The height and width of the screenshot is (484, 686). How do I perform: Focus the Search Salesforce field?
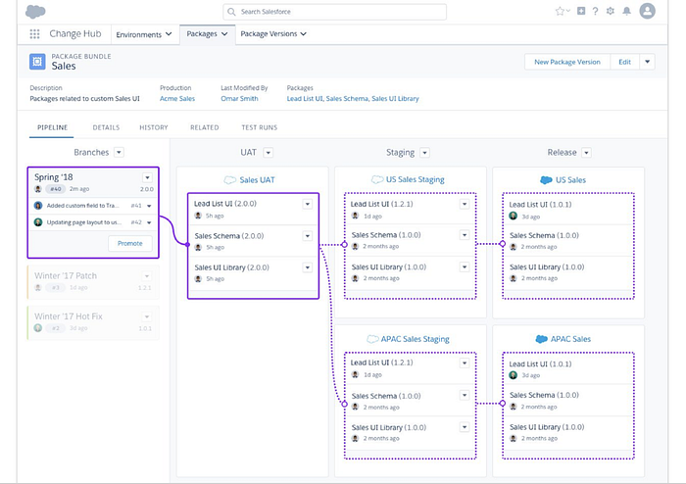pos(334,12)
